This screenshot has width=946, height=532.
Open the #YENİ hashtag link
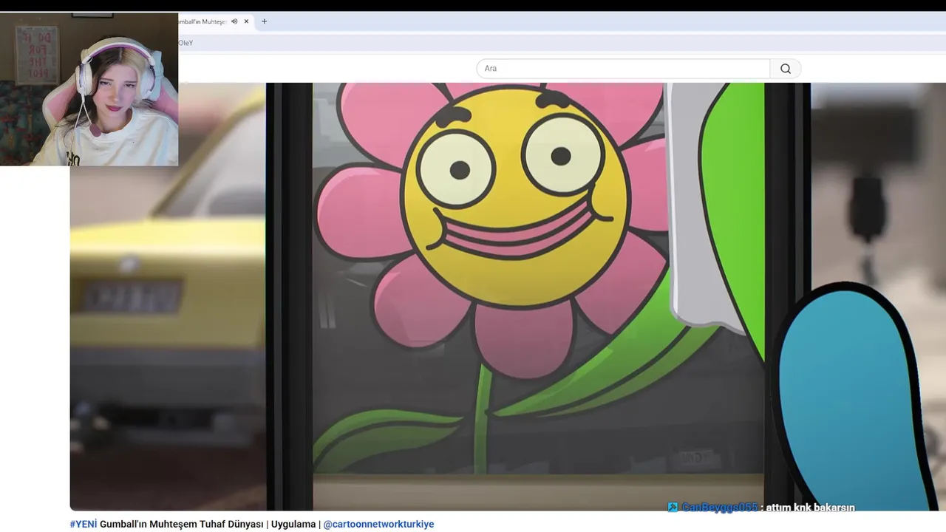[x=84, y=524]
